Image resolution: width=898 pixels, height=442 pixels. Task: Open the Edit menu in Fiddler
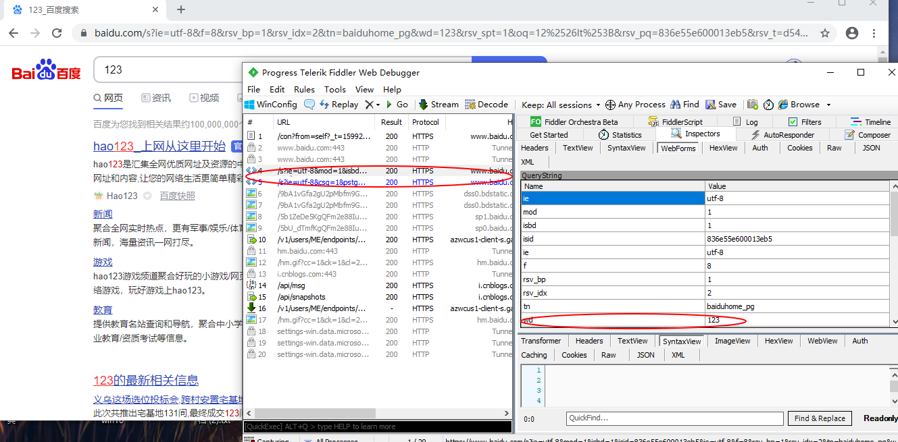[x=277, y=89]
